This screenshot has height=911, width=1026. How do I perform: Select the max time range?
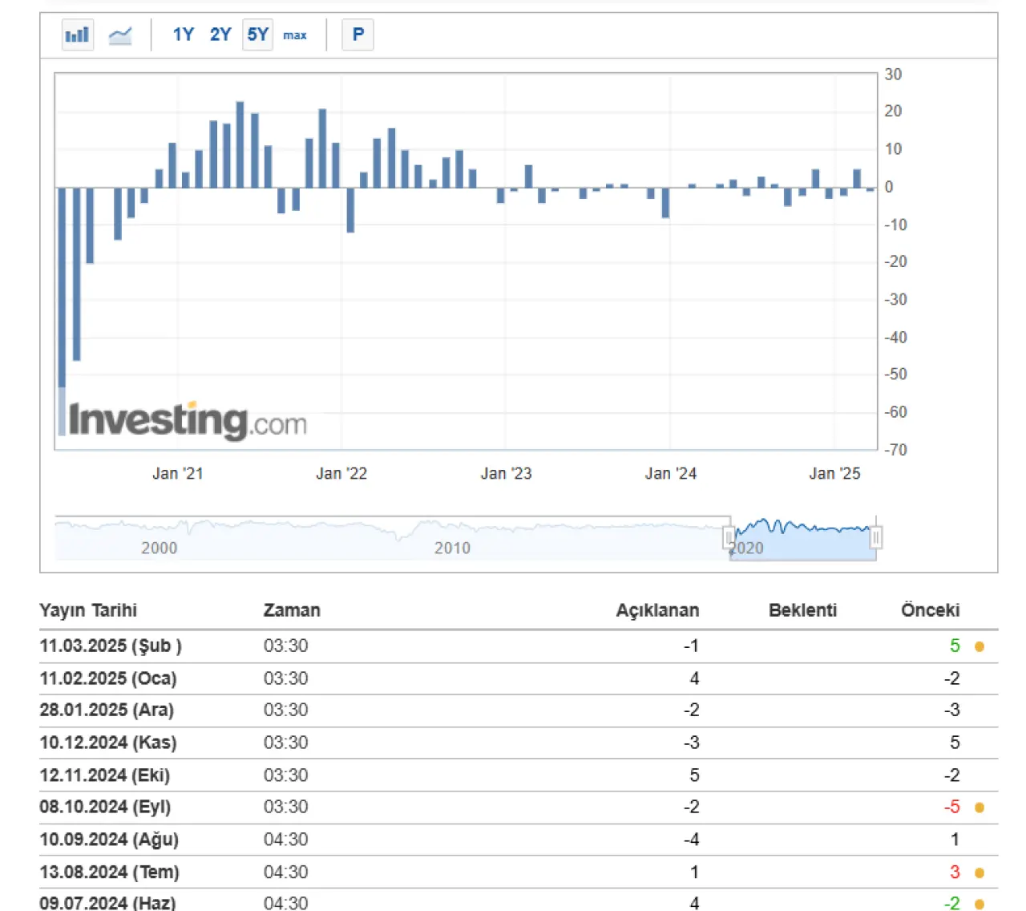[295, 35]
